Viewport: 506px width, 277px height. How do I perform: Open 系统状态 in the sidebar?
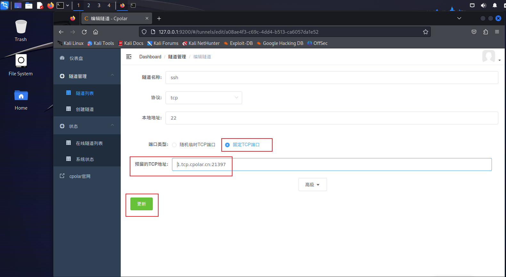[87, 159]
